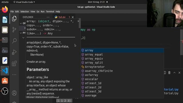Image resolution: width=183 pixels, height=103 pixels.
Task: Open Text Editor from the dock
Action: click(5, 60)
